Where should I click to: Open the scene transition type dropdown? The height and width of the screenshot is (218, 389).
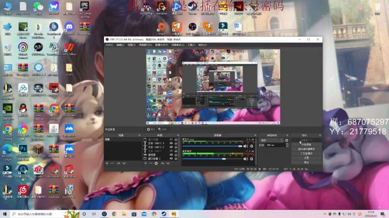point(271,140)
